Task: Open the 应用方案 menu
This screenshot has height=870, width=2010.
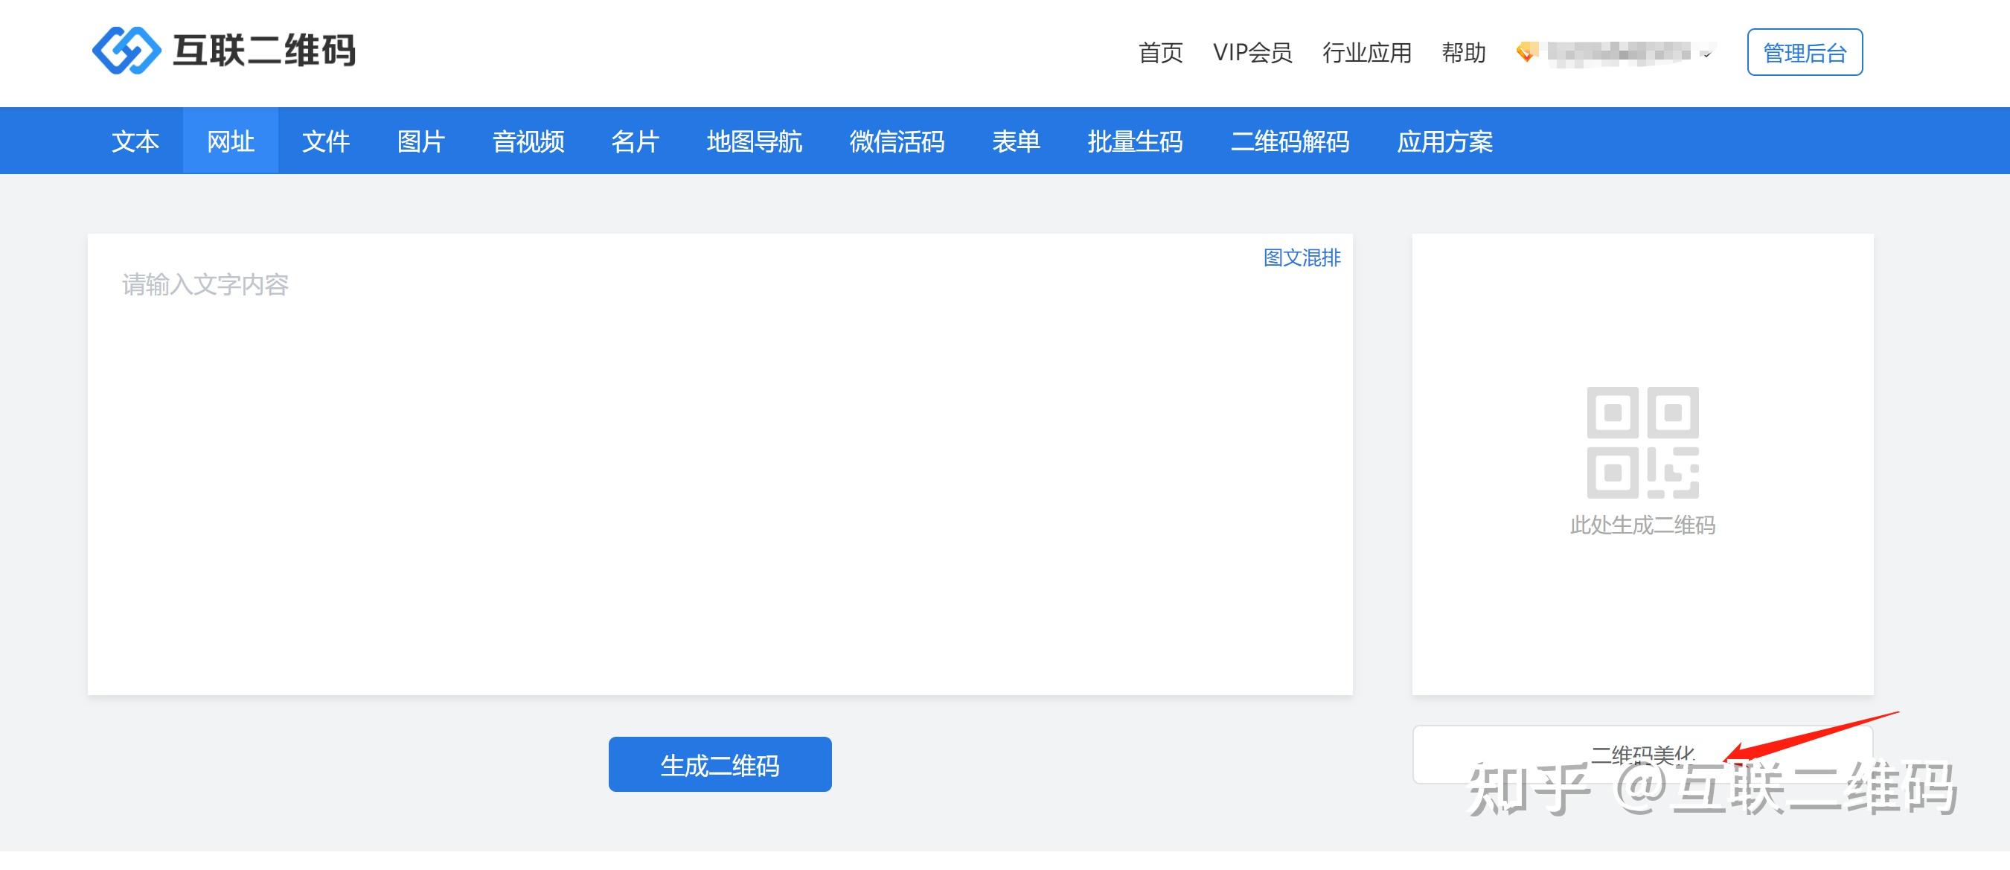Action: point(1446,141)
